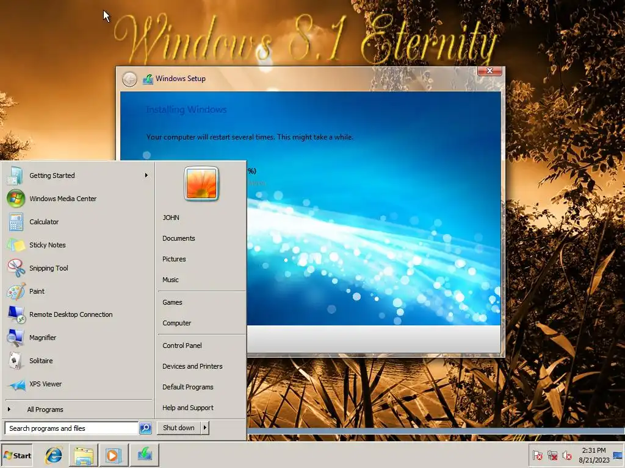This screenshot has width=625, height=468.
Task: Open the Calculator icon
Action: tap(16, 222)
